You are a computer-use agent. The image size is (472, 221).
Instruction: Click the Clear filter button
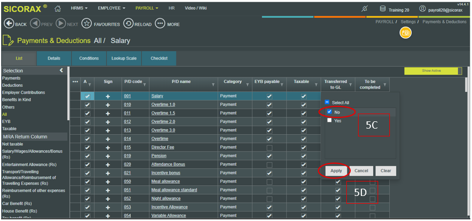click(x=386, y=171)
